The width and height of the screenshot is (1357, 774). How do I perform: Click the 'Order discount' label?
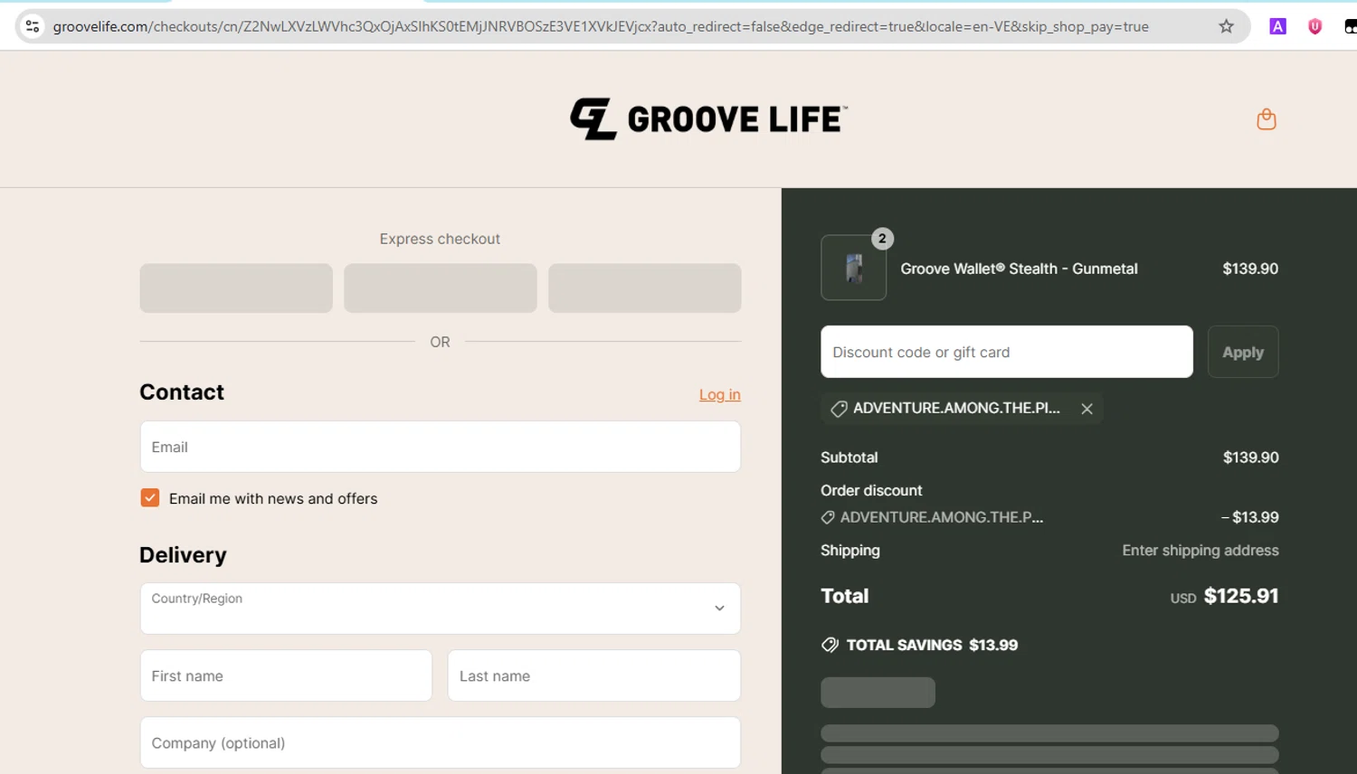pos(871,490)
